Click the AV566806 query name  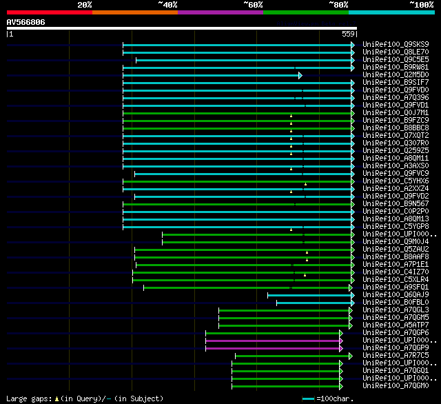[26, 22]
